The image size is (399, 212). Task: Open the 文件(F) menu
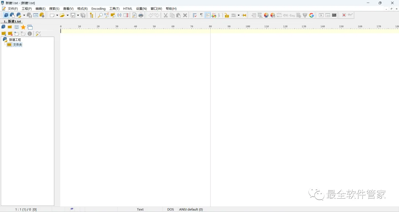[13, 8]
